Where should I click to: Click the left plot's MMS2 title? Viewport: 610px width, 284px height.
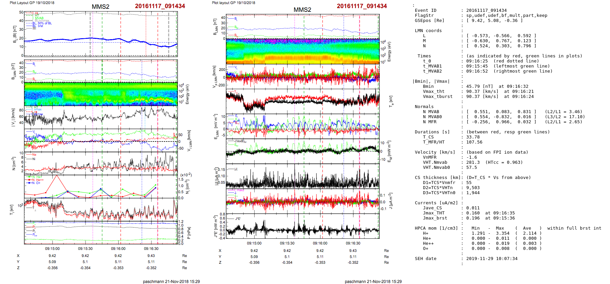click(100, 7)
